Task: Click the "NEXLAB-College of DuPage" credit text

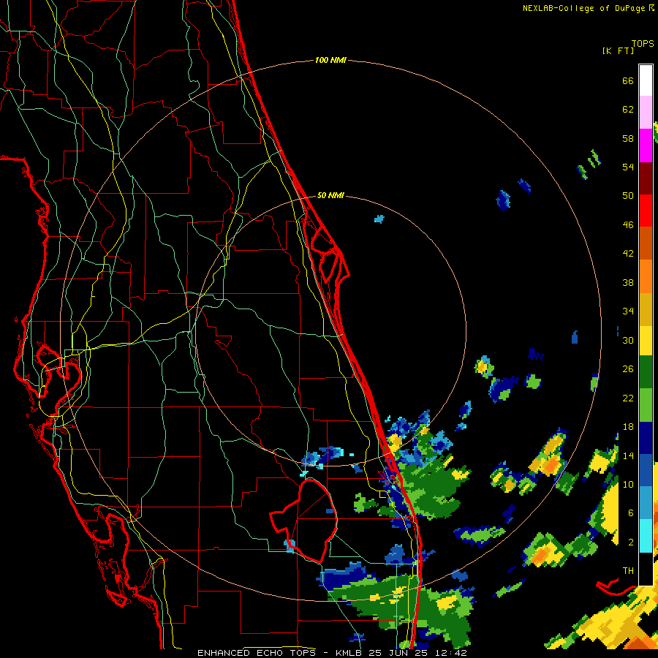Action: click(583, 8)
